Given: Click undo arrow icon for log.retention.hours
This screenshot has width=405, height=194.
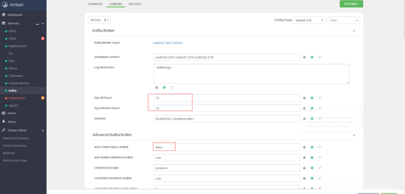Looking at the screenshot, I should click(x=320, y=108).
